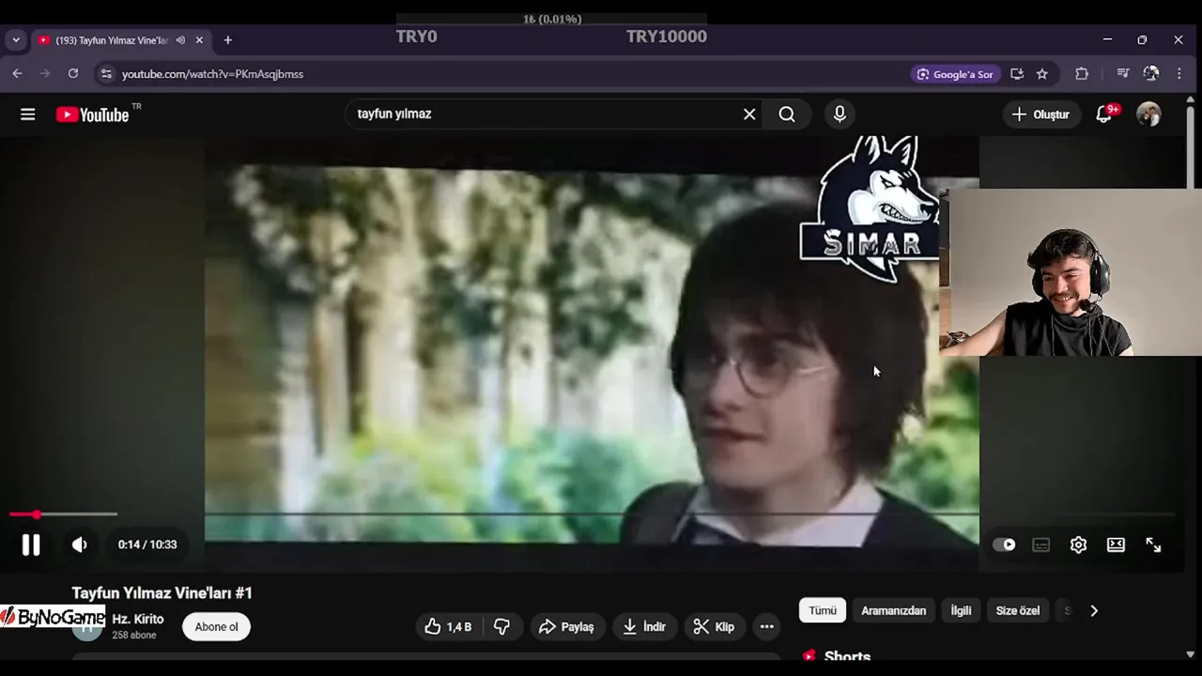Screen dimensions: 1202x676
Task: Open the extensions puzzle icon
Action: point(1082,74)
